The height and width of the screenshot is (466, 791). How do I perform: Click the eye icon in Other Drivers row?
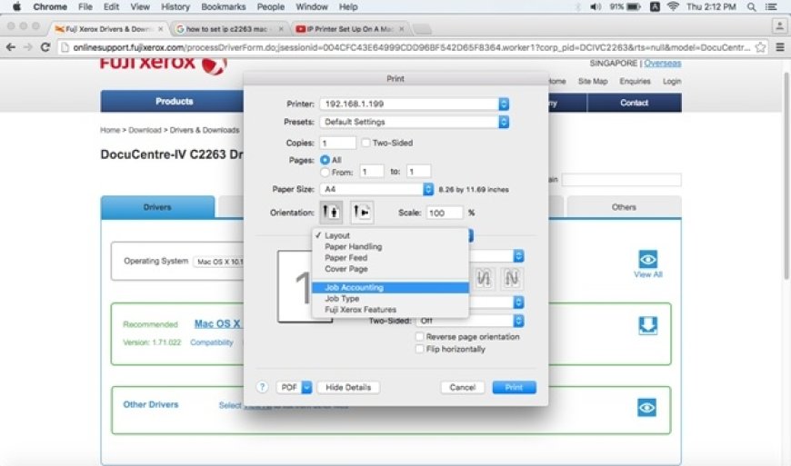(646, 407)
